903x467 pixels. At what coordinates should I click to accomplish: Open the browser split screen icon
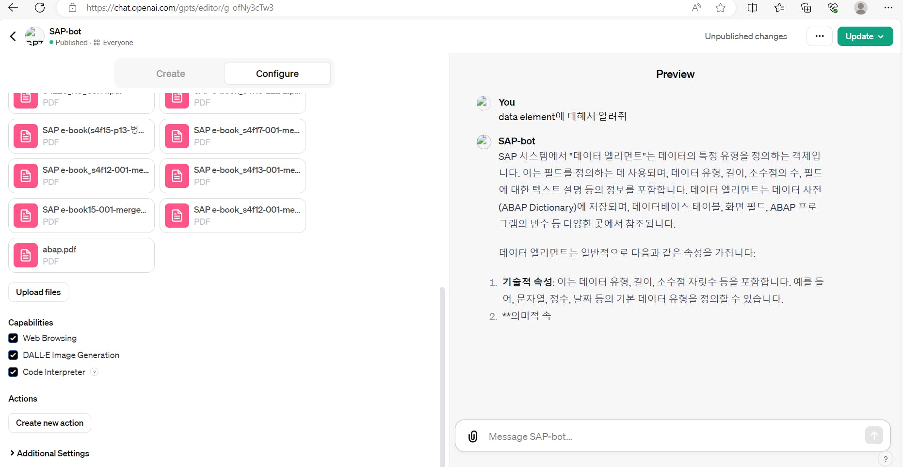pyautogui.click(x=752, y=8)
